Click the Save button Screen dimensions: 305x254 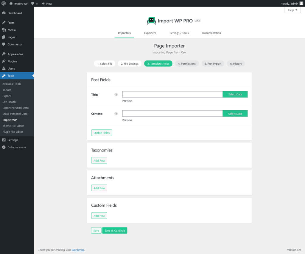pos(96,230)
